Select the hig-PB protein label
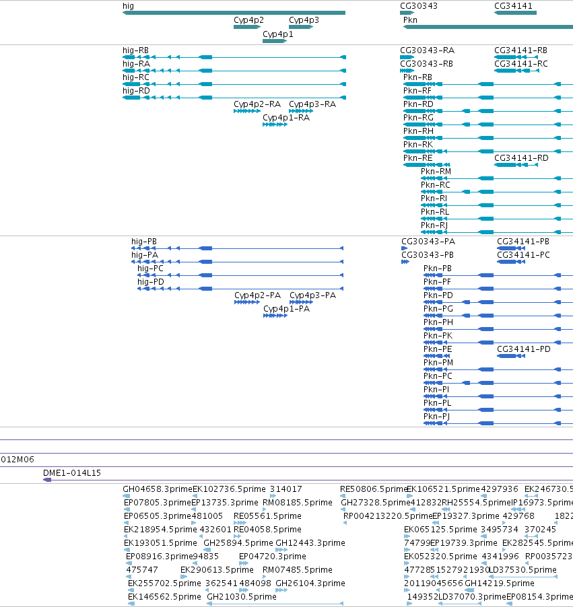 (x=144, y=242)
